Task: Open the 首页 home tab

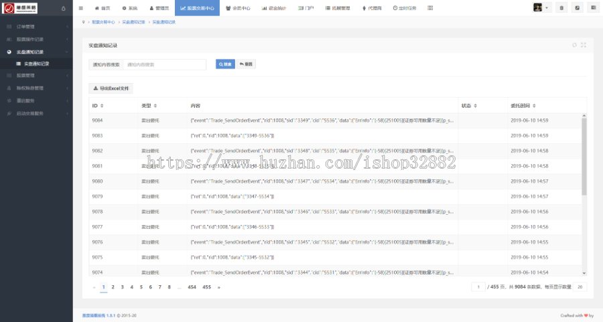Action: click(103, 8)
